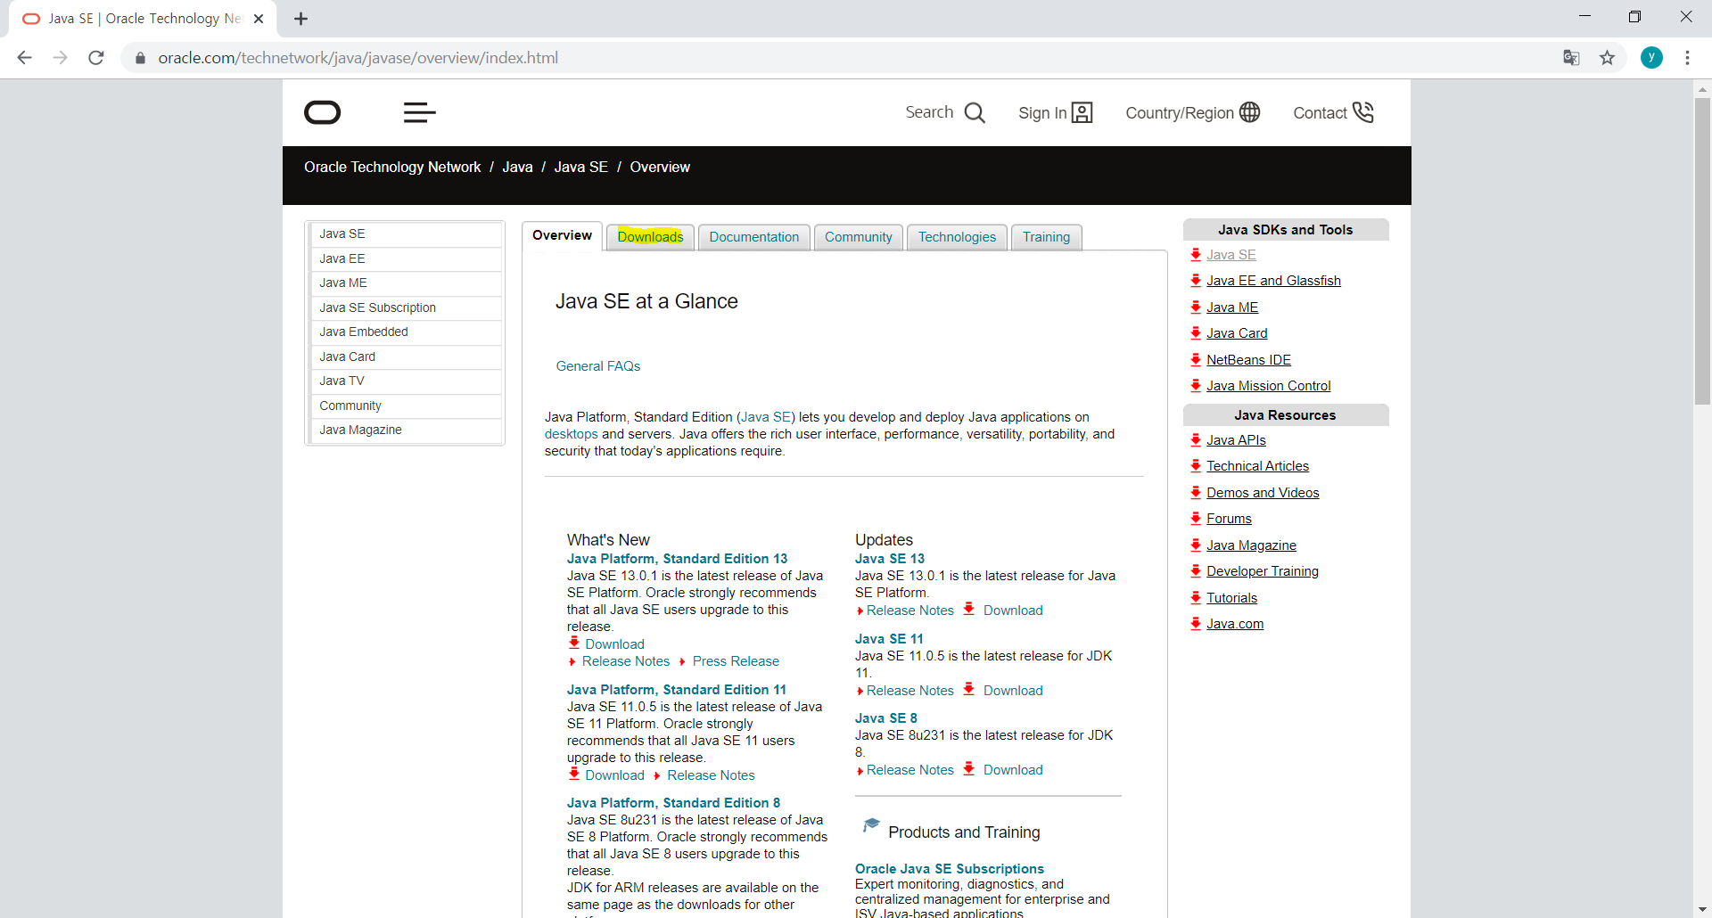The image size is (1712, 918).
Task: Open the Technologies tab
Action: coord(957,237)
